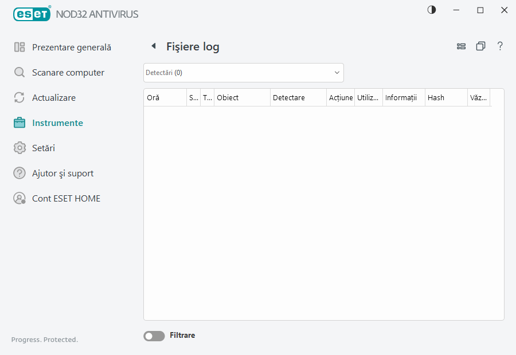Click the copy log entries icon
The width and height of the screenshot is (516, 355).
coord(481,46)
